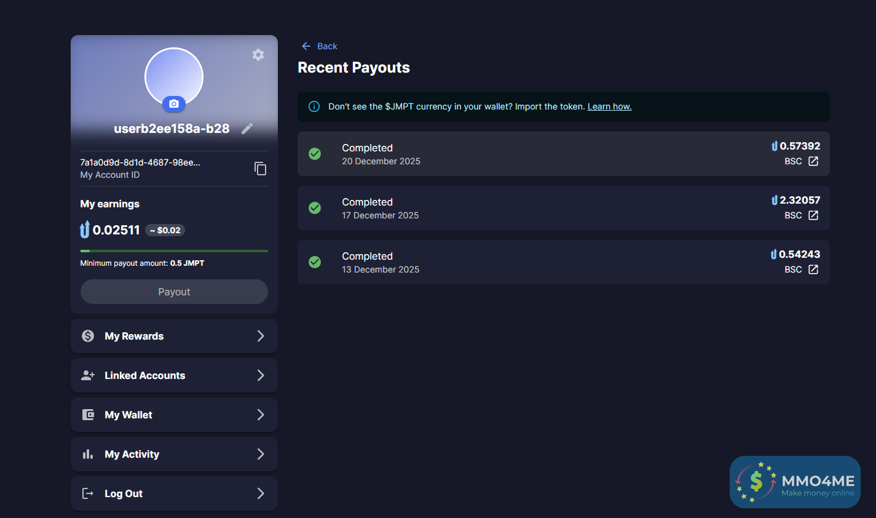Open profile settings gear icon
Viewport: 876px width, 518px height.
coord(258,55)
